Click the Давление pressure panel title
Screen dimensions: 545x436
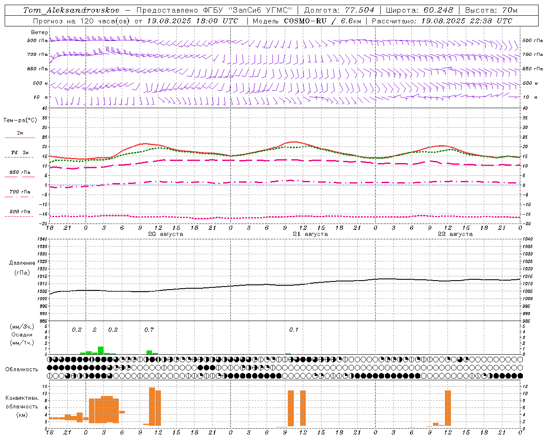tap(22, 263)
